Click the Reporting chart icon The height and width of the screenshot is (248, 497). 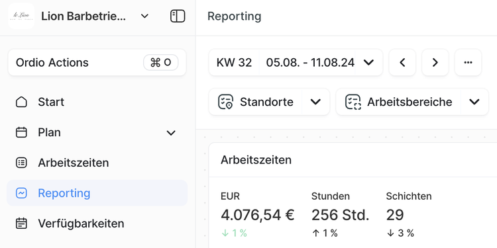(21, 193)
